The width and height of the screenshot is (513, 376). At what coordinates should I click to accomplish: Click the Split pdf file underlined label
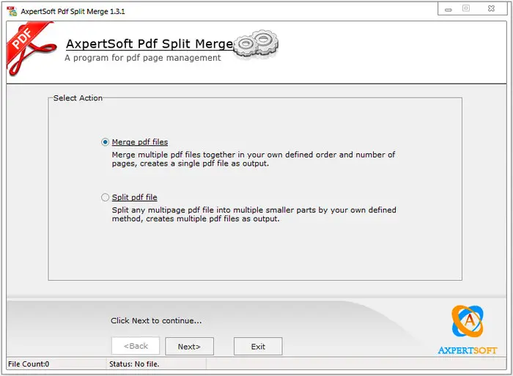coord(134,197)
